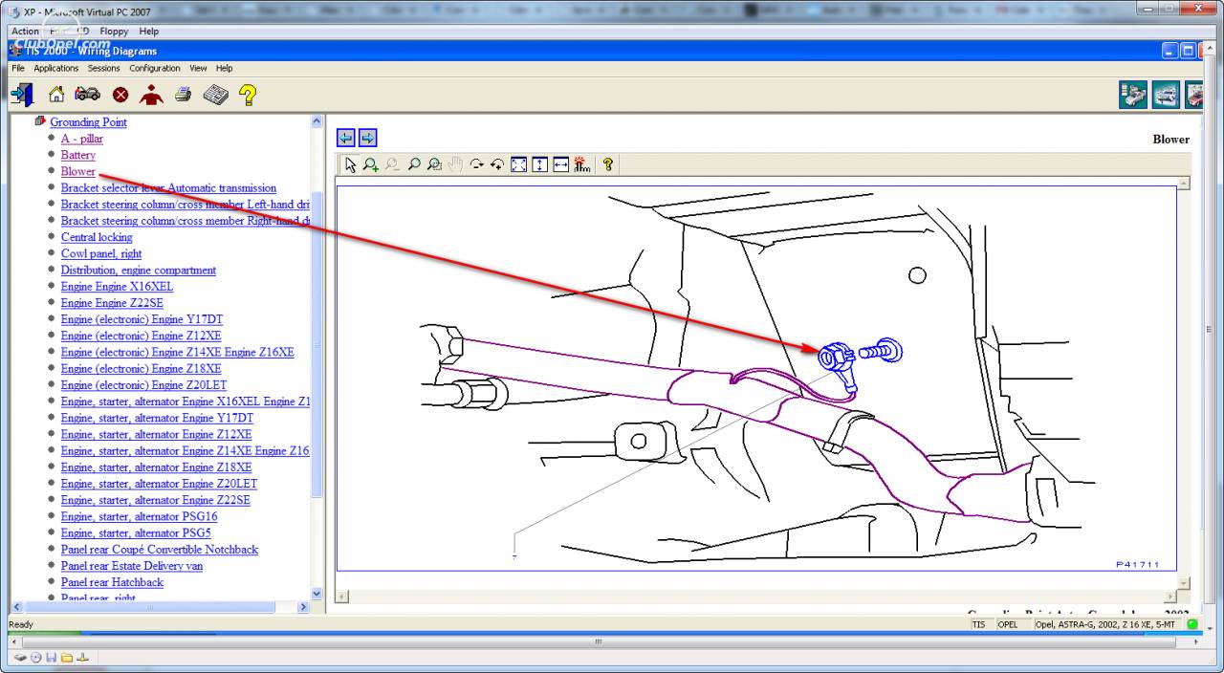Image resolution: width=1224 pixels, height=673 pixels.
Task: Open the Central locking link
Action: coord(97,237)
